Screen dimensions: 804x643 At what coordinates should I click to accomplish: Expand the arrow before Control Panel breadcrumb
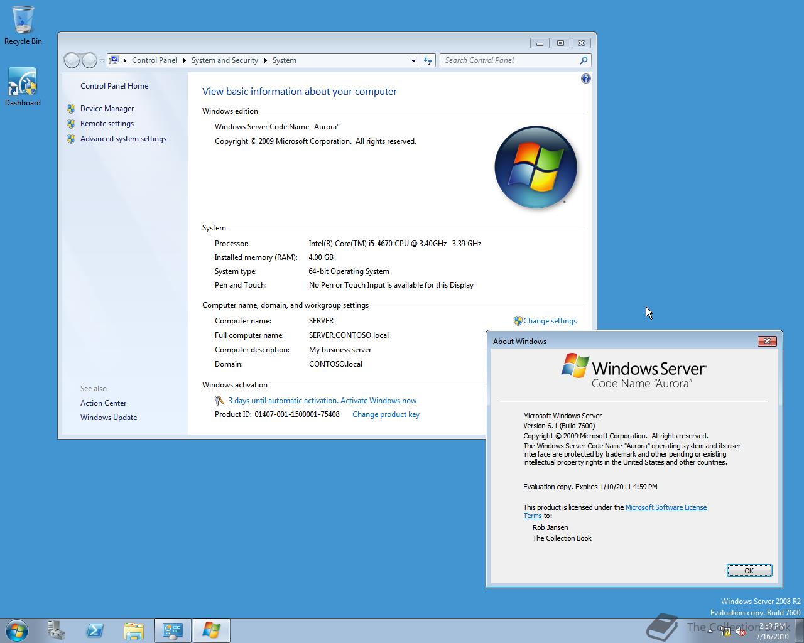[125, 60]
